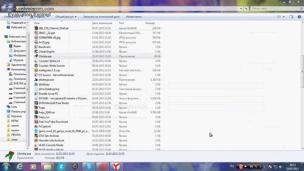The image size is (304, 171).
Task: Select the Bandicam shortcut icon
Action: 36,47
